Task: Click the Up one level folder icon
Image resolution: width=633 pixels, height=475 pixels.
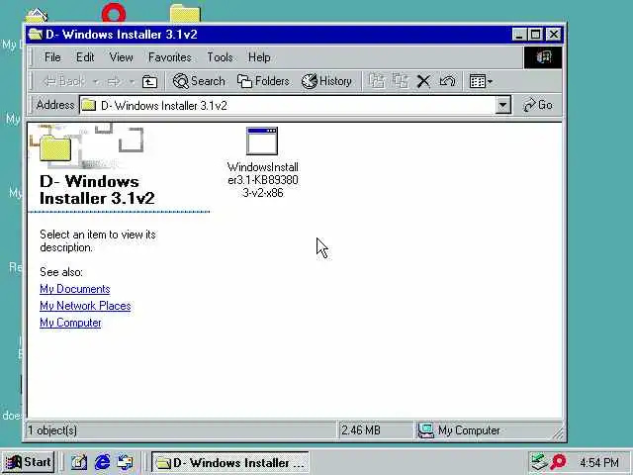Action: 149,81
